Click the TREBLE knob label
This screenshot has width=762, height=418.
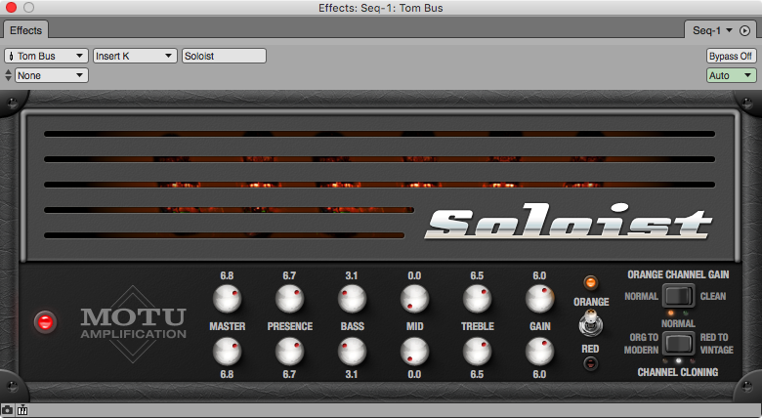click(478, 326)
